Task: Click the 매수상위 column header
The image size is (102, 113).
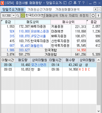Action: pyautogui.click(x=69, y=22)
